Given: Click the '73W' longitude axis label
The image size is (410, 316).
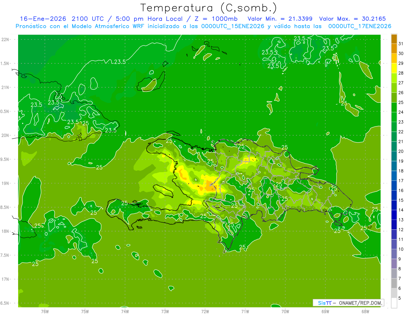Looking at the screenshot, I should (x=165, y=311).
